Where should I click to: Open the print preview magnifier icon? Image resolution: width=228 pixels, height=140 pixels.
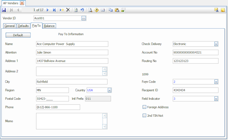tap(90, 10)
